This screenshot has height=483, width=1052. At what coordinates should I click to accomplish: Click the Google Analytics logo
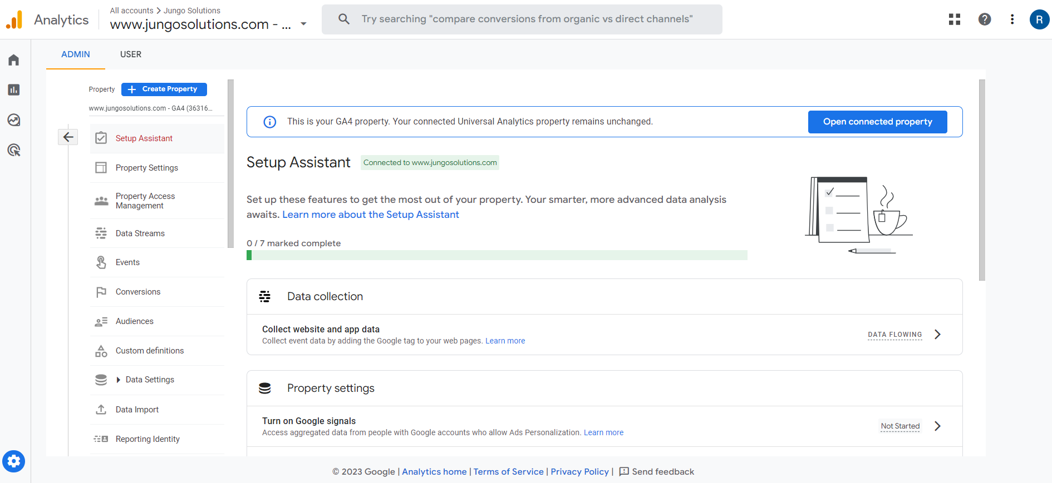click(x=14, y=20)
